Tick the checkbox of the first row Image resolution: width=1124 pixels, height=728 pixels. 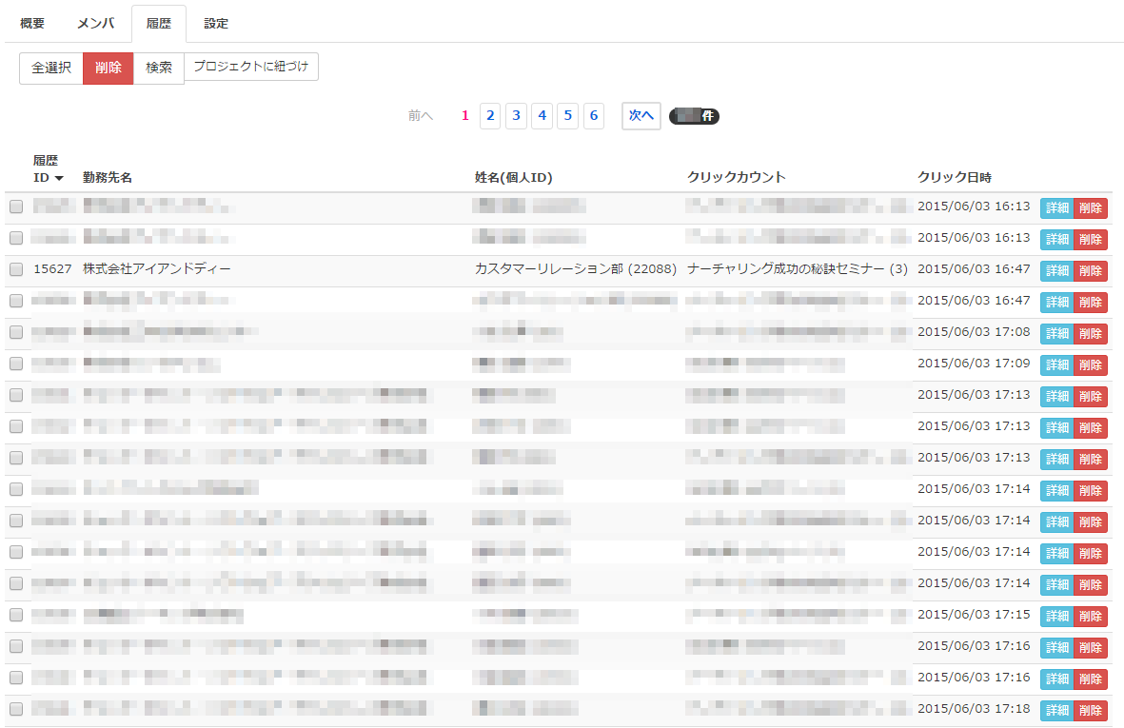point(16,207)
